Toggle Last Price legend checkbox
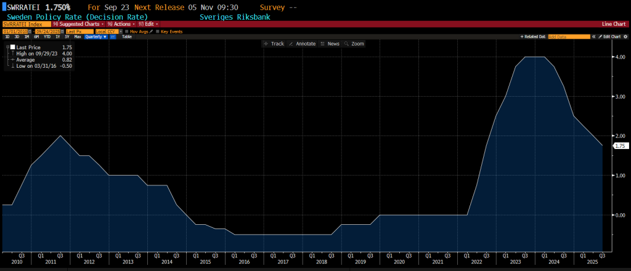 pyautogui.click(x=12, y=47)
